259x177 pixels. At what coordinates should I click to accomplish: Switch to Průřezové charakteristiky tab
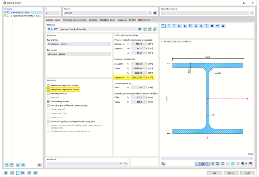pyautogui.click(x=74, y=20)
